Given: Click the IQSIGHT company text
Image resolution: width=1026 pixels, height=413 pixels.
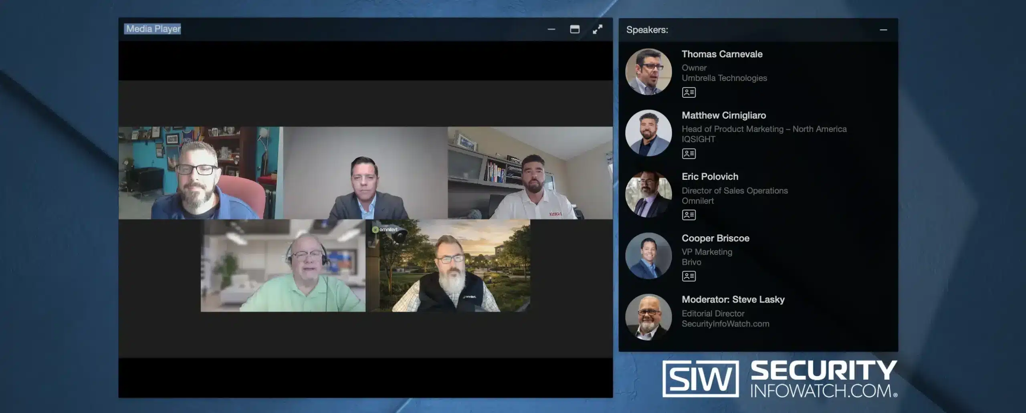Looking at the screenshot, I should (698, 139).
